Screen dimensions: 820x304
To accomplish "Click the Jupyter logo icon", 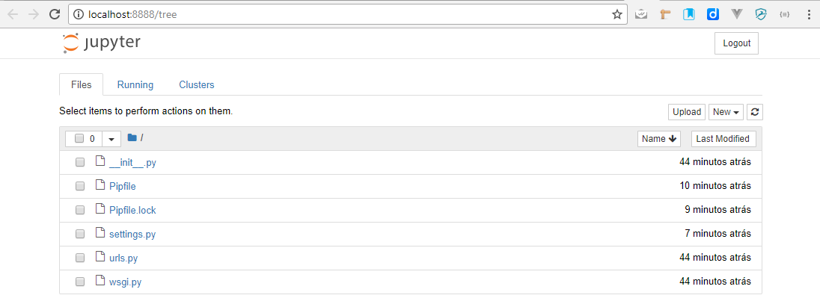I will pos(70,43).
